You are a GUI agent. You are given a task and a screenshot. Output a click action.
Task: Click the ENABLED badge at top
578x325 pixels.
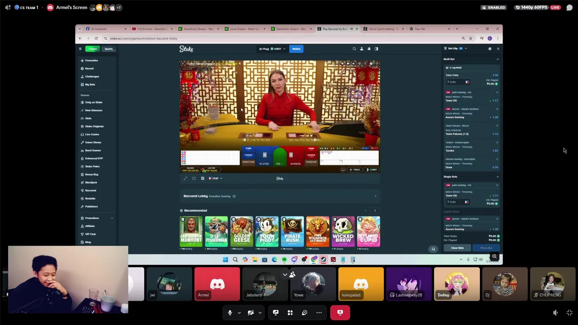point(494,7)
